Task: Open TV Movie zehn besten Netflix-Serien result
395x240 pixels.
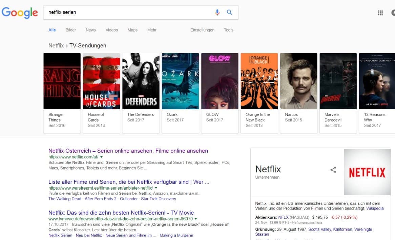Action: point(121,213)
